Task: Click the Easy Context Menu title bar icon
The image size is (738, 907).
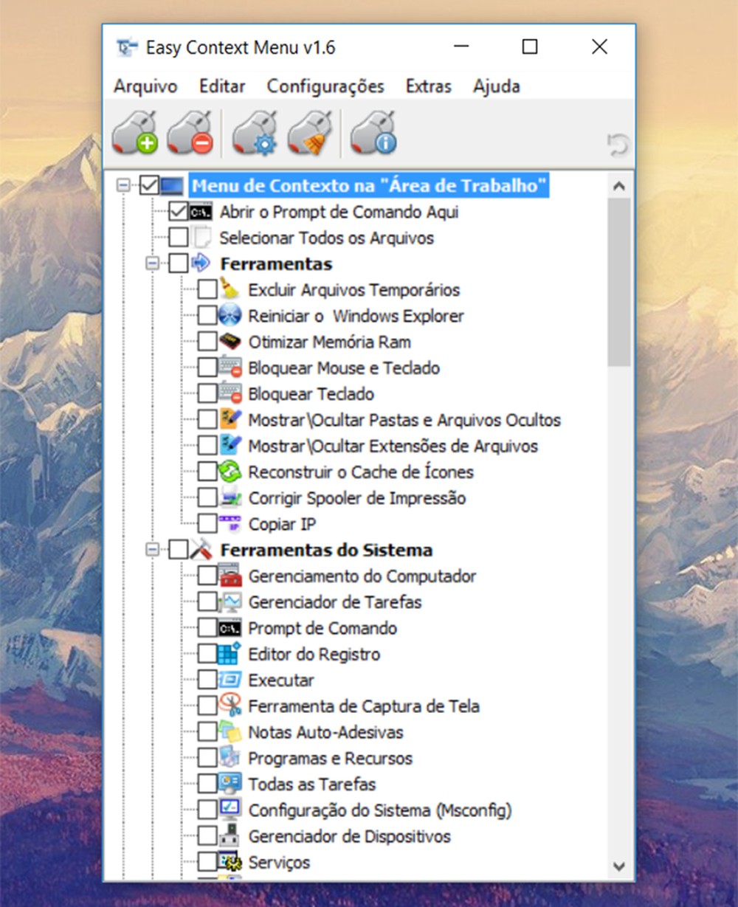Action: [125, 46]
